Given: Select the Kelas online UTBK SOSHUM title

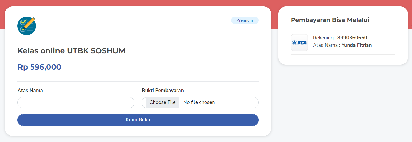Looking at the screenshot, I should [x=71, y=51].
